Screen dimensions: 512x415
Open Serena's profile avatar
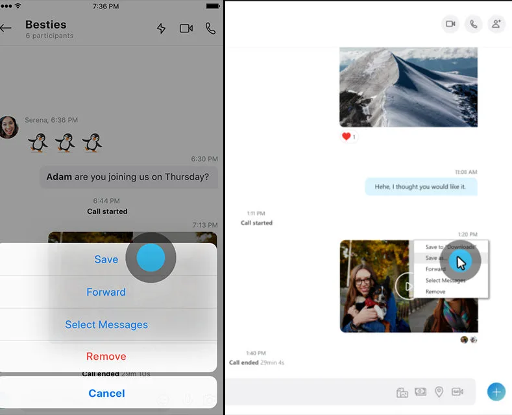(x=8, y=127)
